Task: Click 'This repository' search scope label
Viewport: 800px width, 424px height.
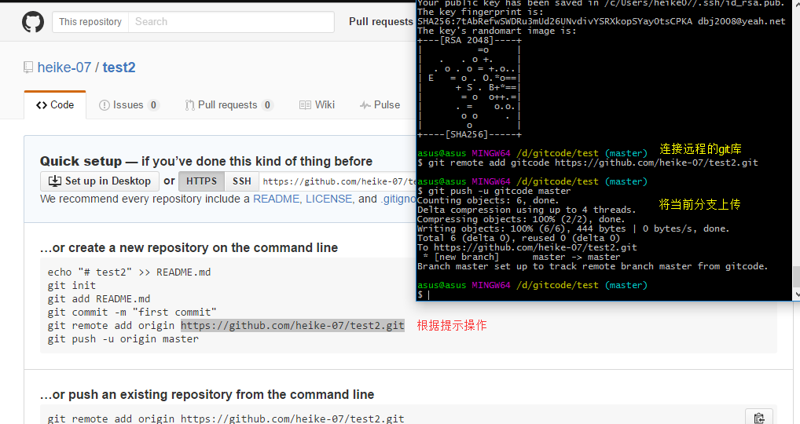Action: pyautogui.click(x=90, y=22)
